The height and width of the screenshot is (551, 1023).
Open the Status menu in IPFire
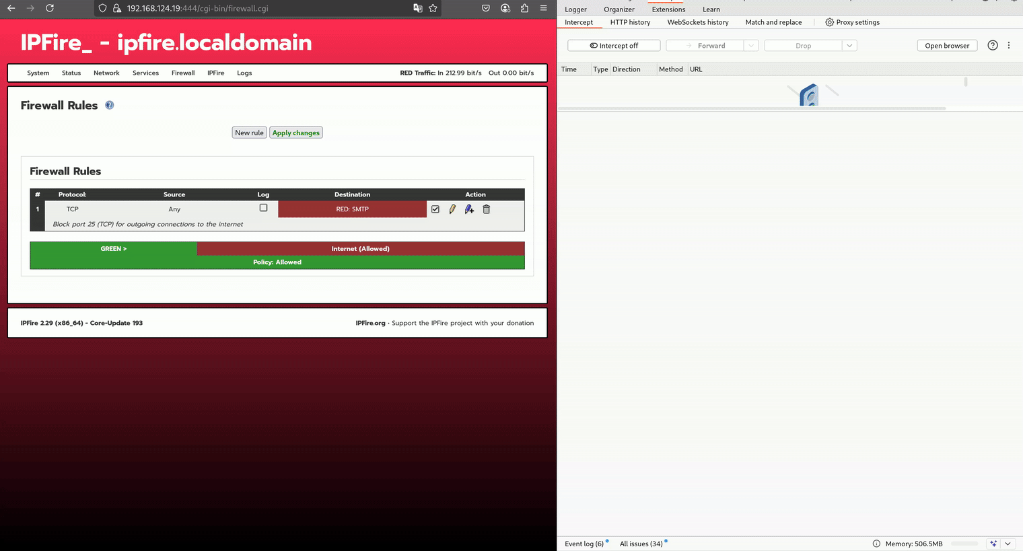coord(71,73)
